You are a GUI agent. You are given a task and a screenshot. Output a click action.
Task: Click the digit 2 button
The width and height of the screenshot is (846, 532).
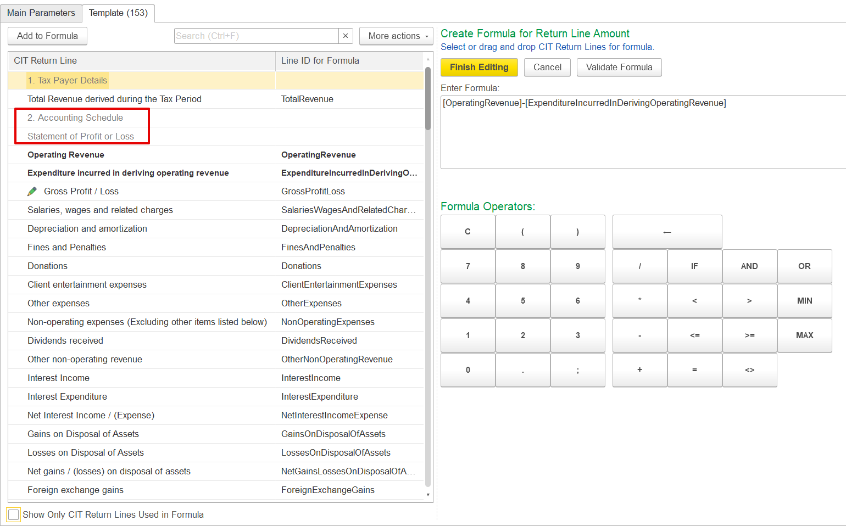click(523, 335)
